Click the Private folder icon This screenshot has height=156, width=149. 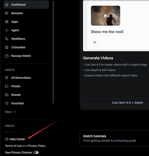(x=7, y=86)
